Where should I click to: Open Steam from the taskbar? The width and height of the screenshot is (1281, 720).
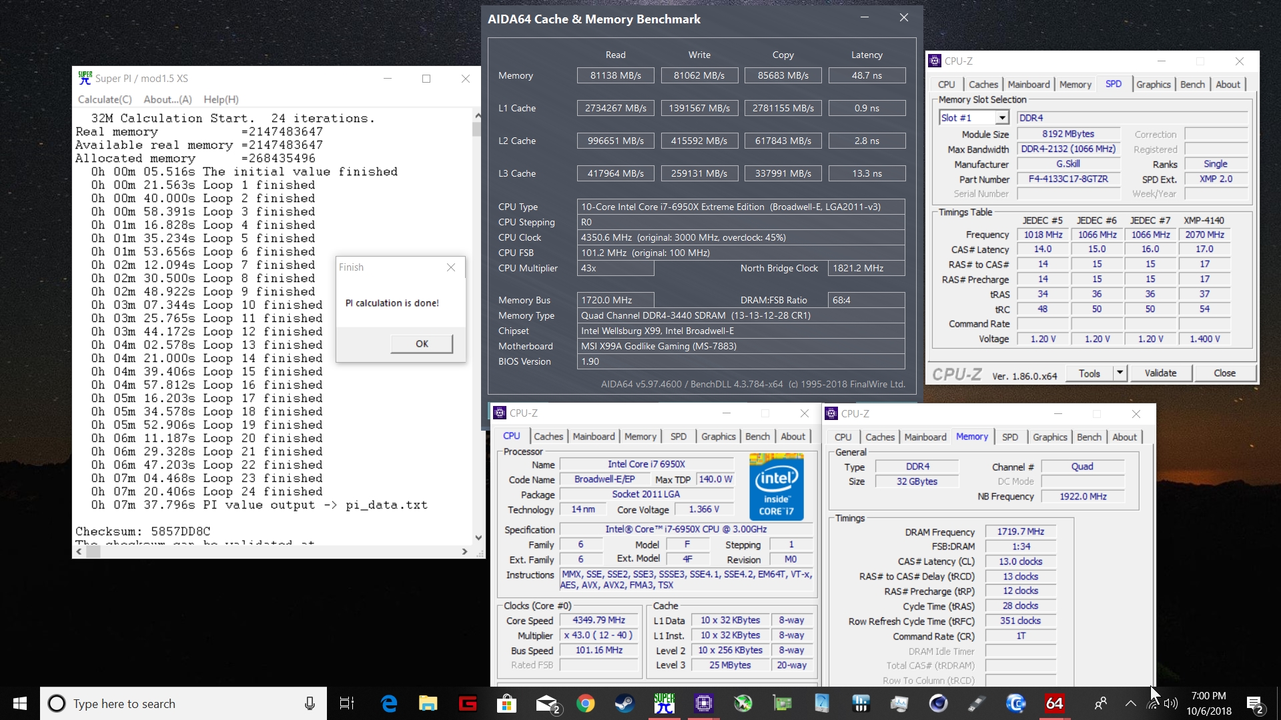coord(624,703)
